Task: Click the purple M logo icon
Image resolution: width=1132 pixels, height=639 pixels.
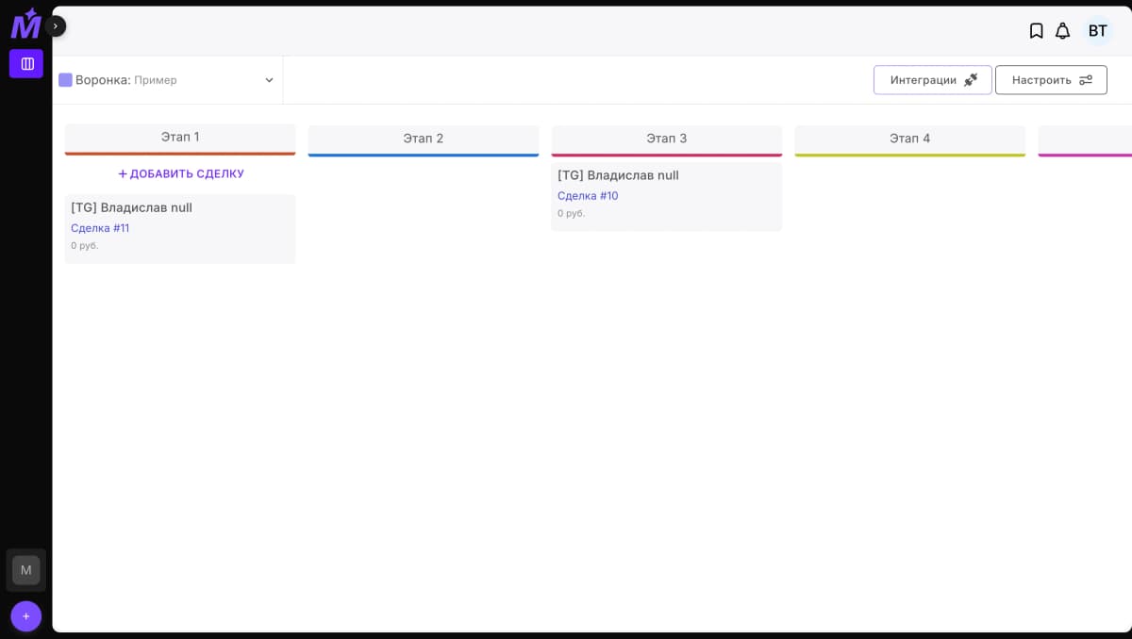Action: pyautogui.click(x=25, y=25)
